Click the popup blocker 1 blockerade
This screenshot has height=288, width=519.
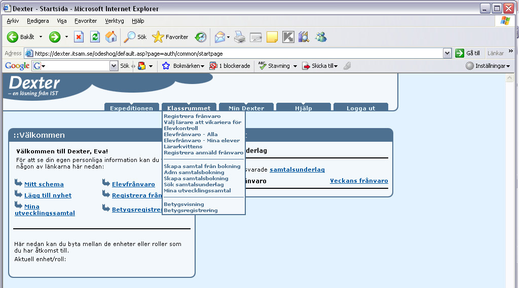pyautogui.click(x=230, y=66)
